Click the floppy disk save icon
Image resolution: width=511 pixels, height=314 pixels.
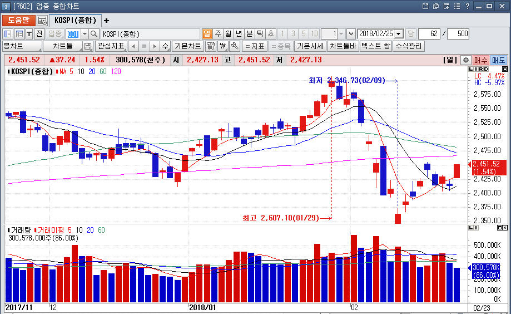pos(88,46)
